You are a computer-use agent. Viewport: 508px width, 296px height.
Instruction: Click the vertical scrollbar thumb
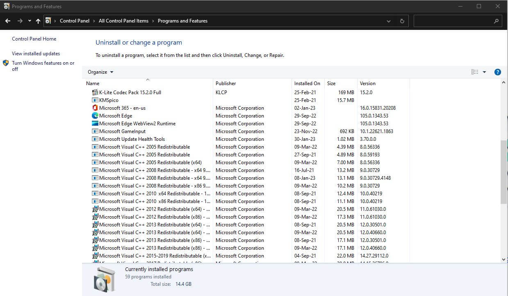[x=504, y=172]
